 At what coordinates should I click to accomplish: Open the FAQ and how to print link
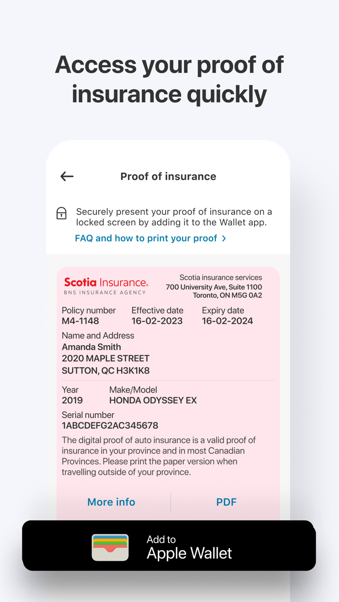pyautogui.click(x=145, y=238)
